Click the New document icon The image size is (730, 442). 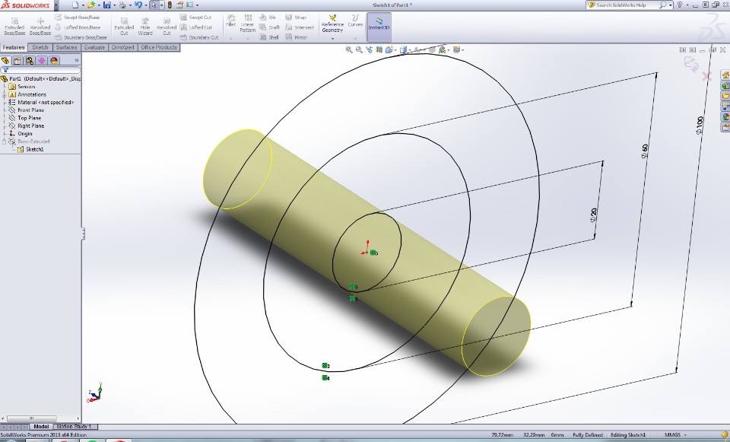click(x=75, y=5)
